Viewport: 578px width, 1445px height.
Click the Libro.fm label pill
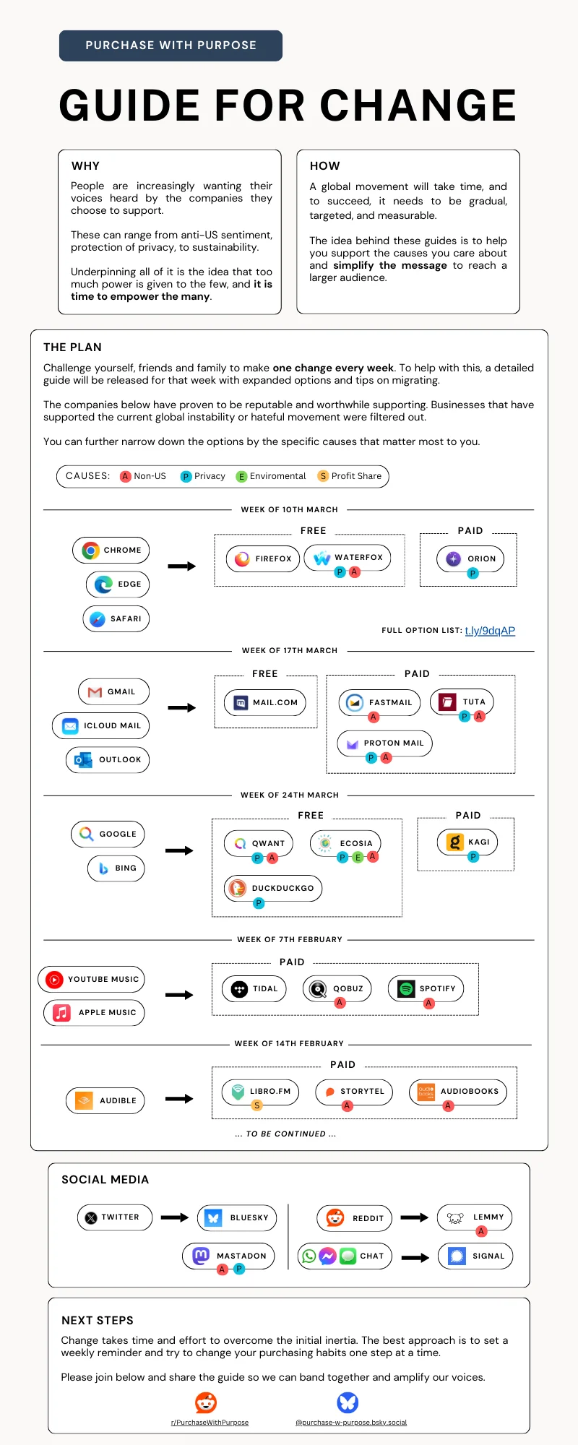click(x=260, y=1091)
